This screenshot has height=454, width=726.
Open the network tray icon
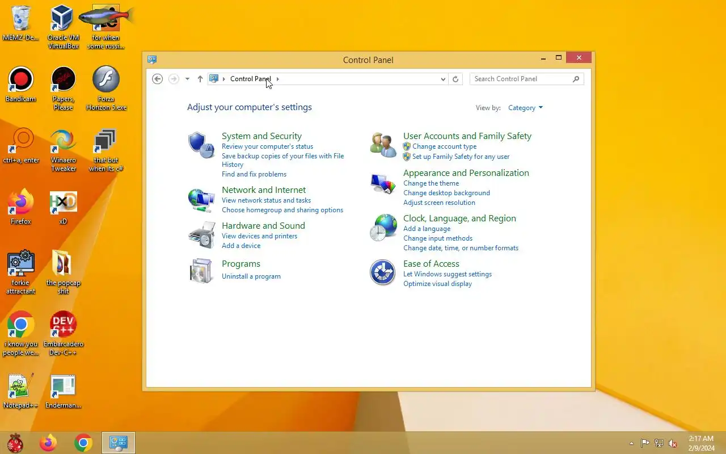tap(659, 443)
